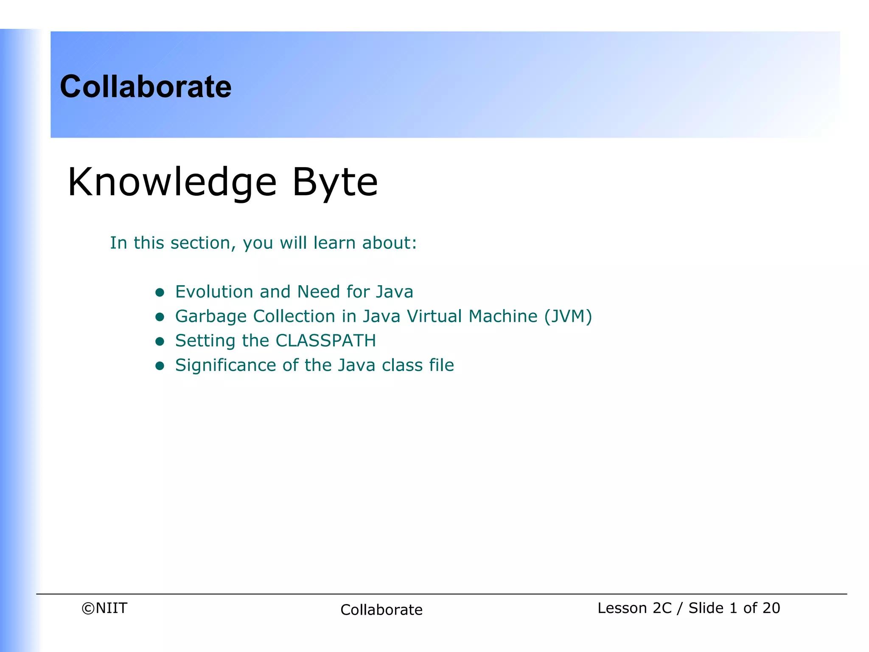
Task: Click the bullet dot before Evolution and Need
Action: tap(160, 292)
